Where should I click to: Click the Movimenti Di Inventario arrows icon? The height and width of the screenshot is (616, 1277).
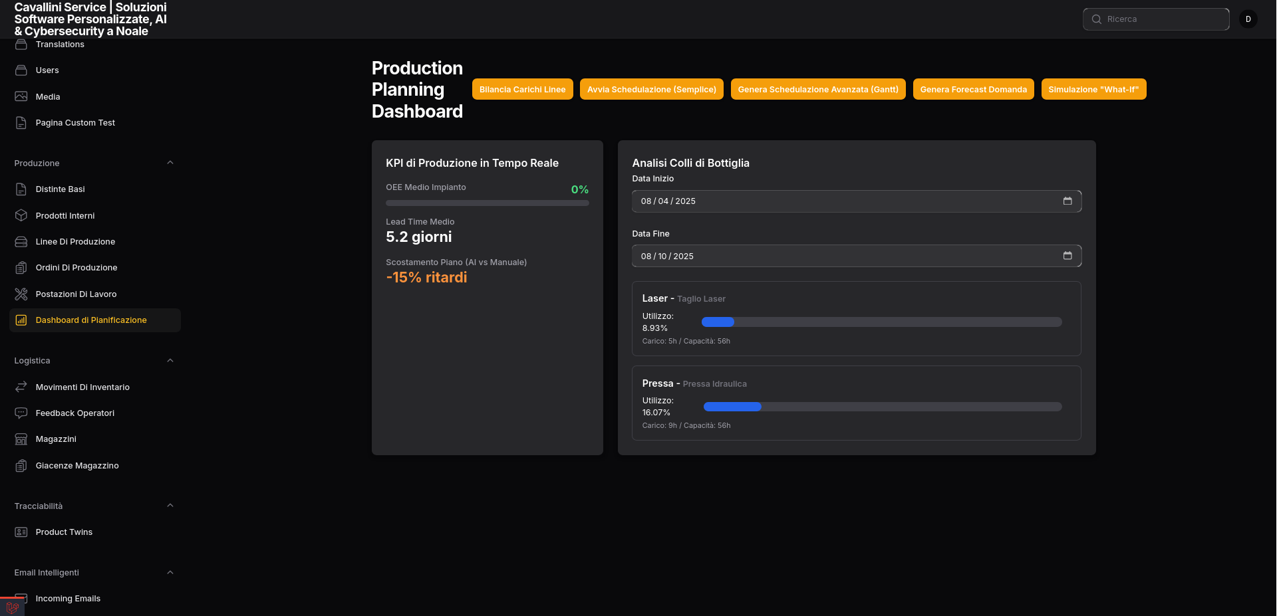[21, 387]
